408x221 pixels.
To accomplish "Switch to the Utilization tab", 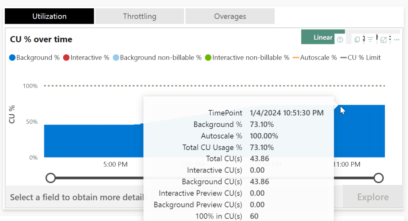I will [49, 16].
